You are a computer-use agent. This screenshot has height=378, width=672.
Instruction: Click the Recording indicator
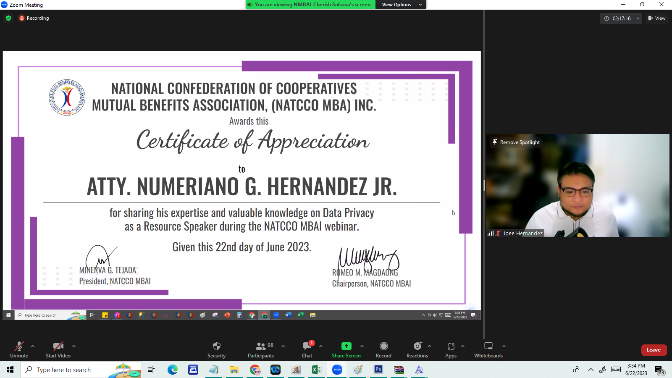[x=34, y=18]
